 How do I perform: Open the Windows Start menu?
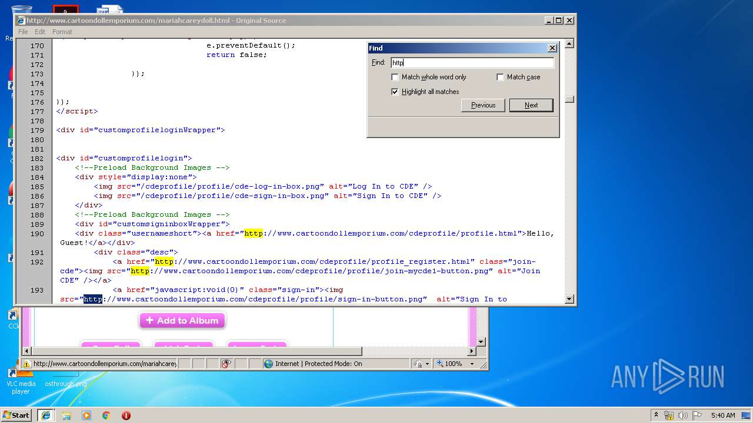click(x=16, y=415)
